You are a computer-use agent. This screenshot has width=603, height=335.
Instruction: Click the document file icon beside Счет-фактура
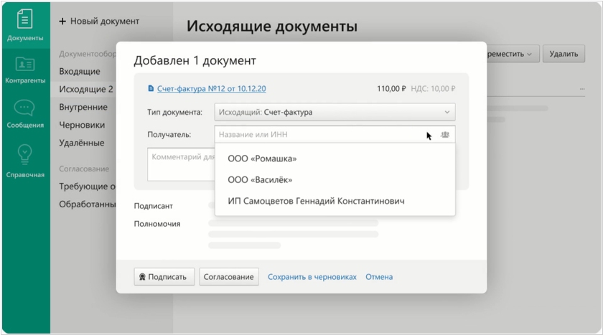coord(151,89)
